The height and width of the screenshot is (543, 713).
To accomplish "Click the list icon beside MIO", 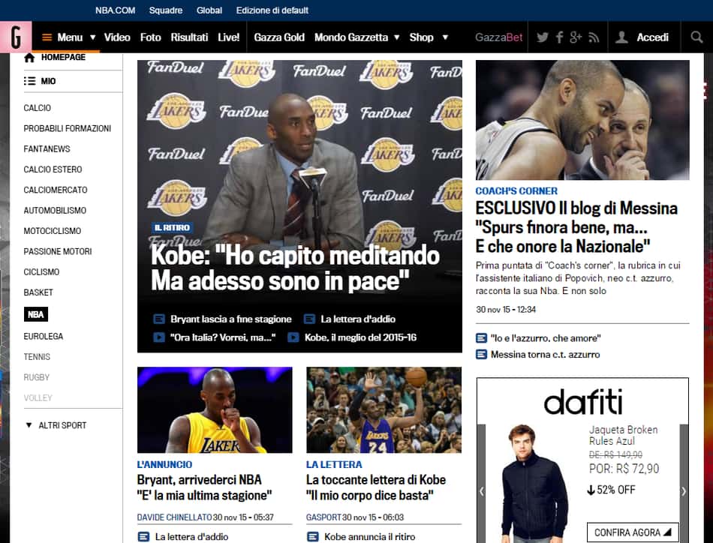I will point(29,81).
